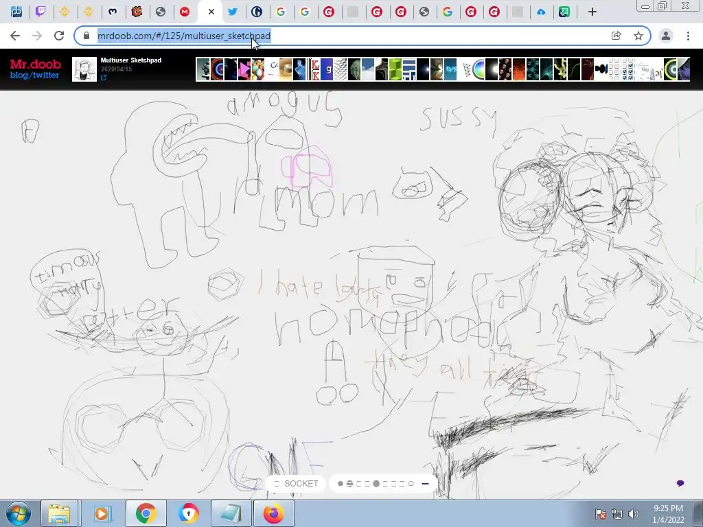Select the small dot brush
The width and height of the screenshot is (703, 527).
coord(341,484)
